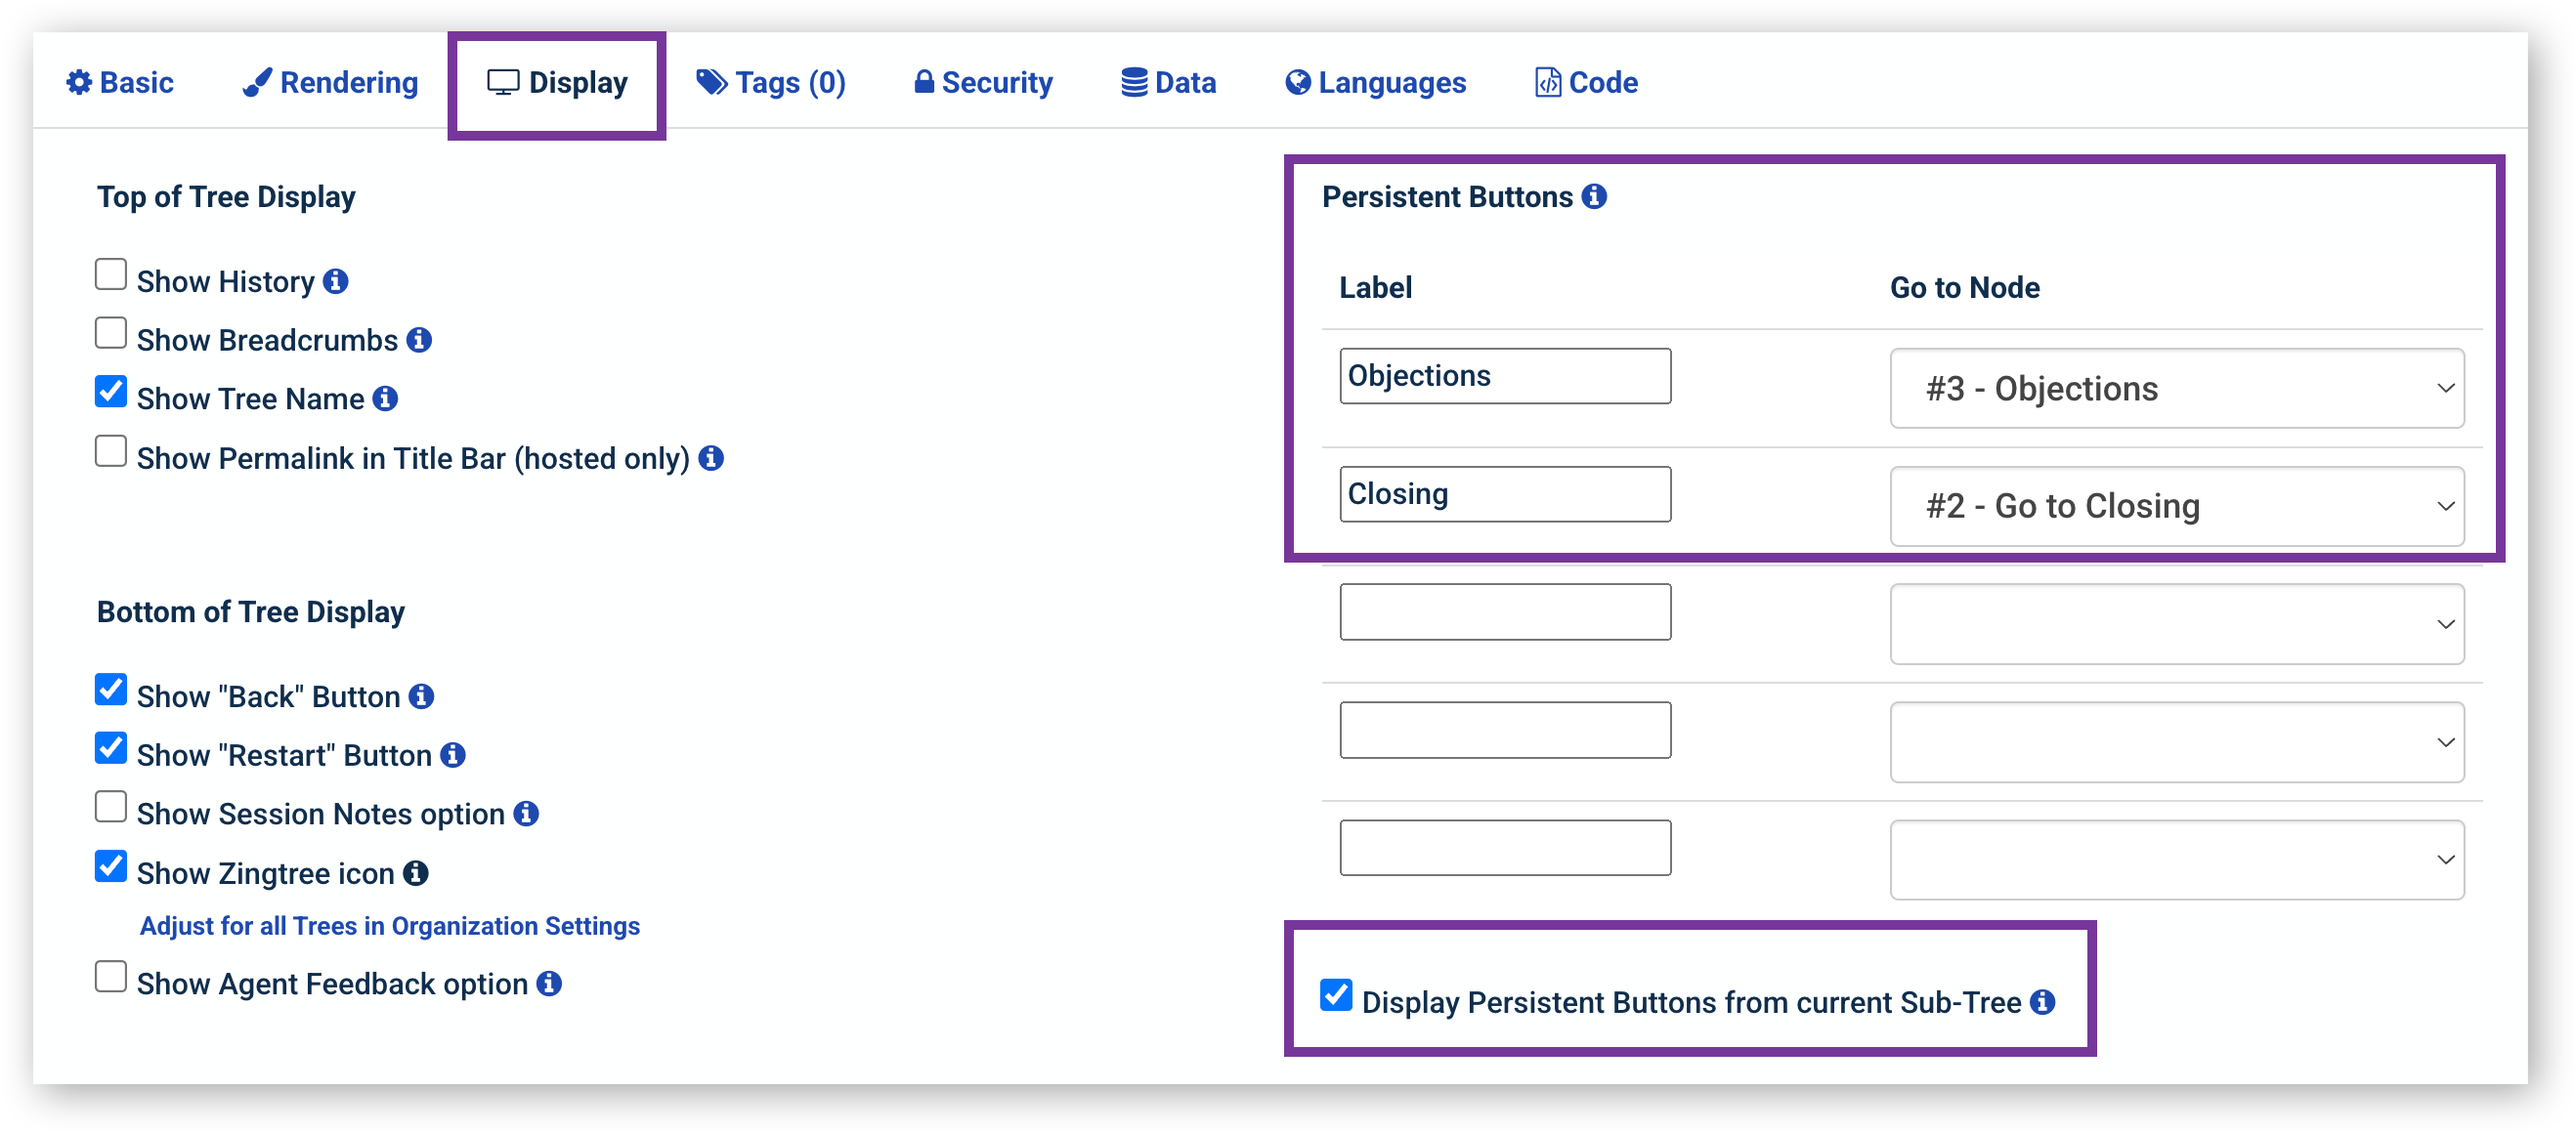
Task: Click info icon next to Show Breadcrumbs
Action: coord(419,340)
